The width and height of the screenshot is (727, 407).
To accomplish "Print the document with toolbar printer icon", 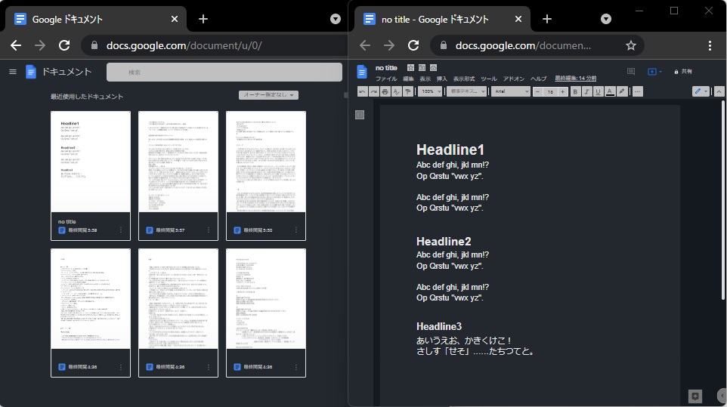I will coord(385,91).
